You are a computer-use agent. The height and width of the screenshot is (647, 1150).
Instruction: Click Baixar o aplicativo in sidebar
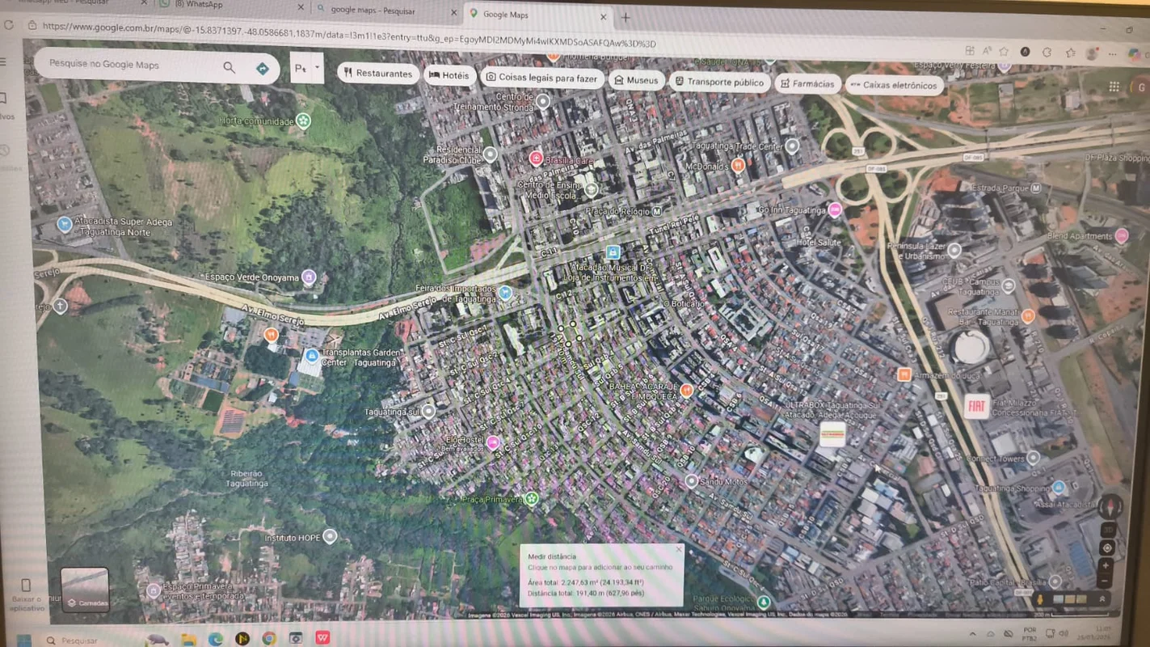[26, 594]
